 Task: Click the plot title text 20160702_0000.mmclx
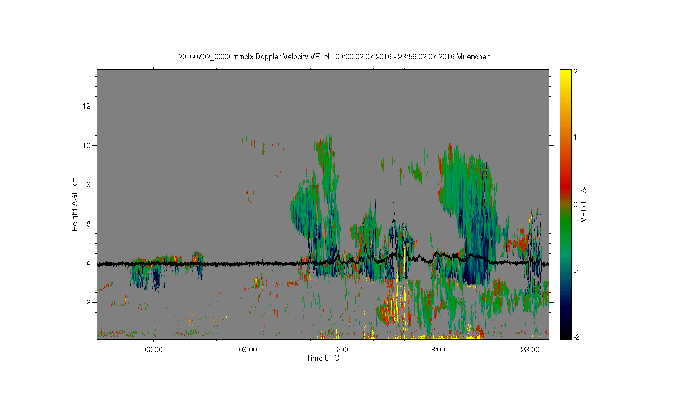[216, 57]
